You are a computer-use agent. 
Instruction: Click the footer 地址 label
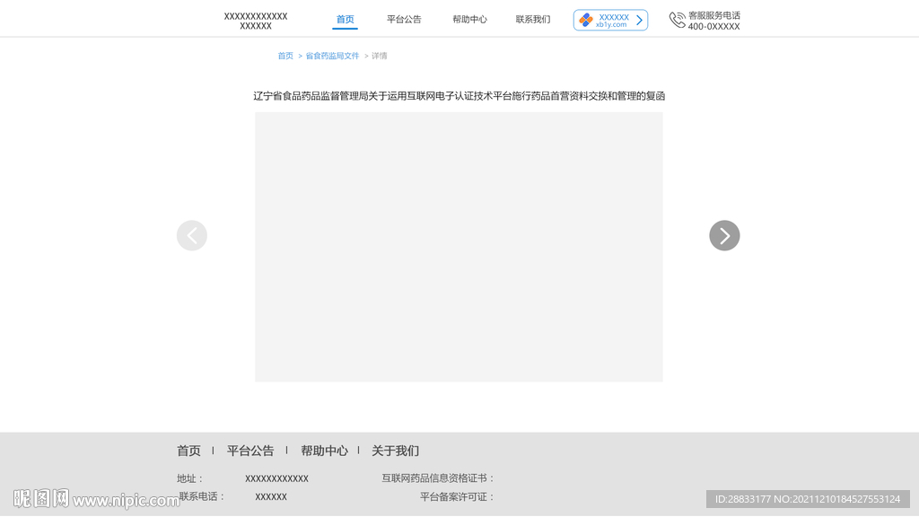190,478
